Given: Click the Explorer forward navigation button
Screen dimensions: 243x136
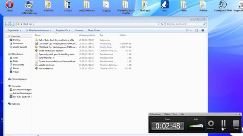Looking at the screenshot, I should click(12, 24).
